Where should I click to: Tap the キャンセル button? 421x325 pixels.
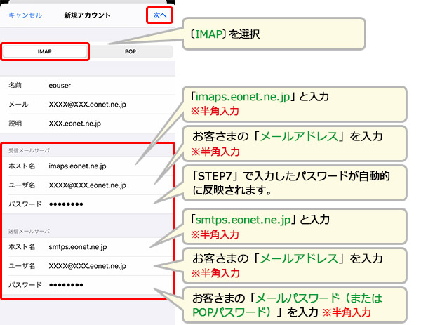[25, 15]
